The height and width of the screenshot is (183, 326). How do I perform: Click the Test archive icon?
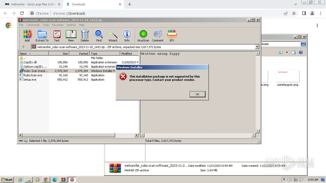57,36
